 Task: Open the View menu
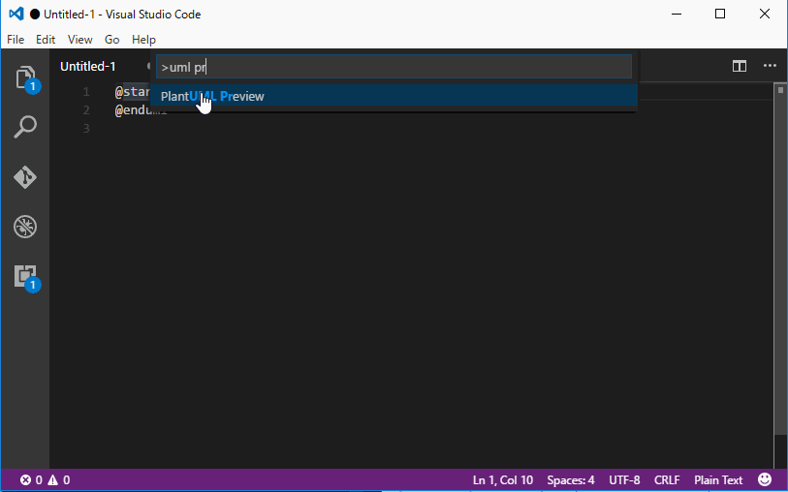point(79,40)
